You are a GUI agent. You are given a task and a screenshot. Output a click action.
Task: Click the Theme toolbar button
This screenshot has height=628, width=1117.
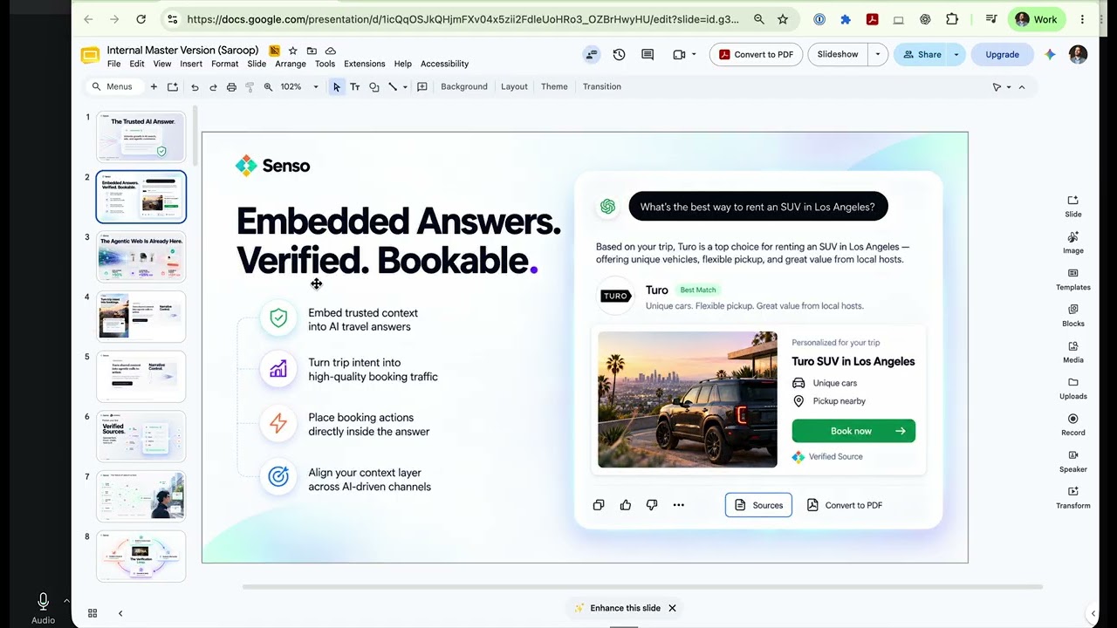point(554,87)
